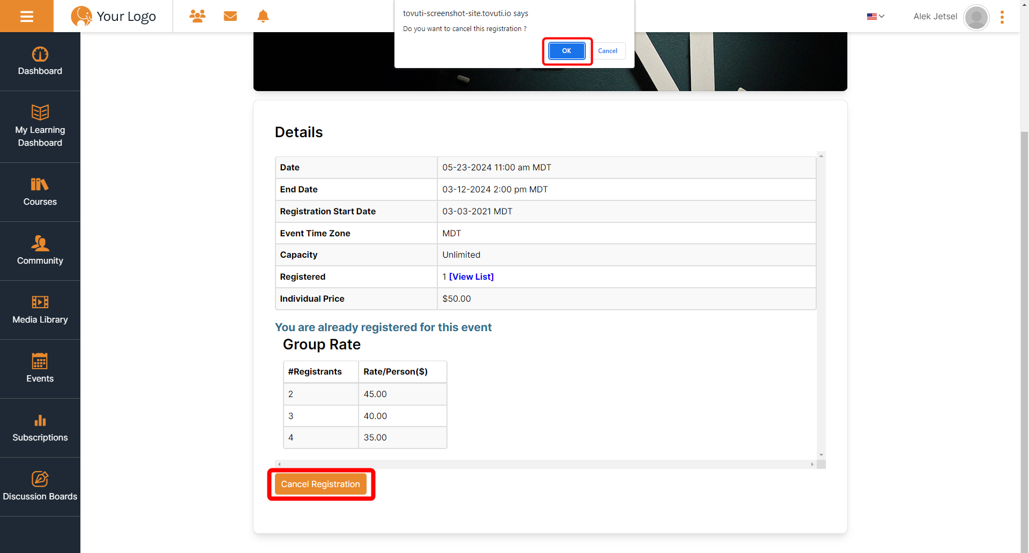This screenshot has height=553, width=1029.
Task: Click the horizontal scrollbar left arrow
Action: 279,465
